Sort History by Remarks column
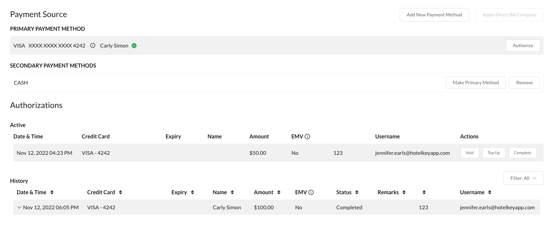 (404, 192)
